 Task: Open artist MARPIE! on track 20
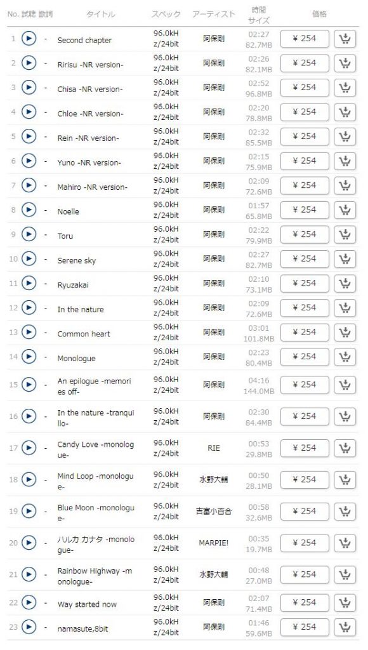pos(214,543)
